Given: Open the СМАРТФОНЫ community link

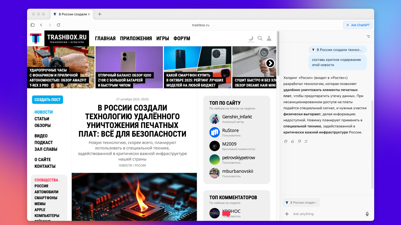Looking at the screenshot, I should [46, 198].
